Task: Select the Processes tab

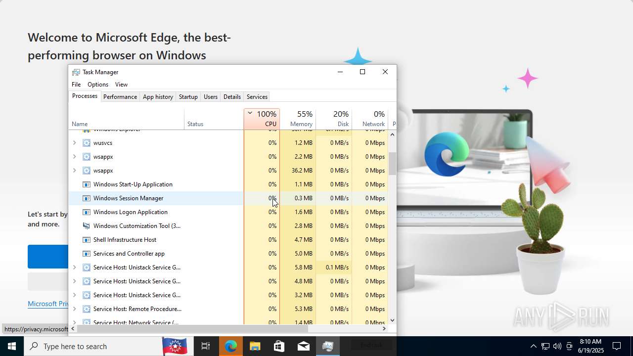Action: [x=85, y=96]
